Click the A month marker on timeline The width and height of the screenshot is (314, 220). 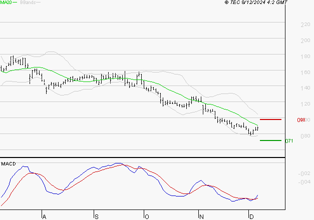click(x=45, y=217)
